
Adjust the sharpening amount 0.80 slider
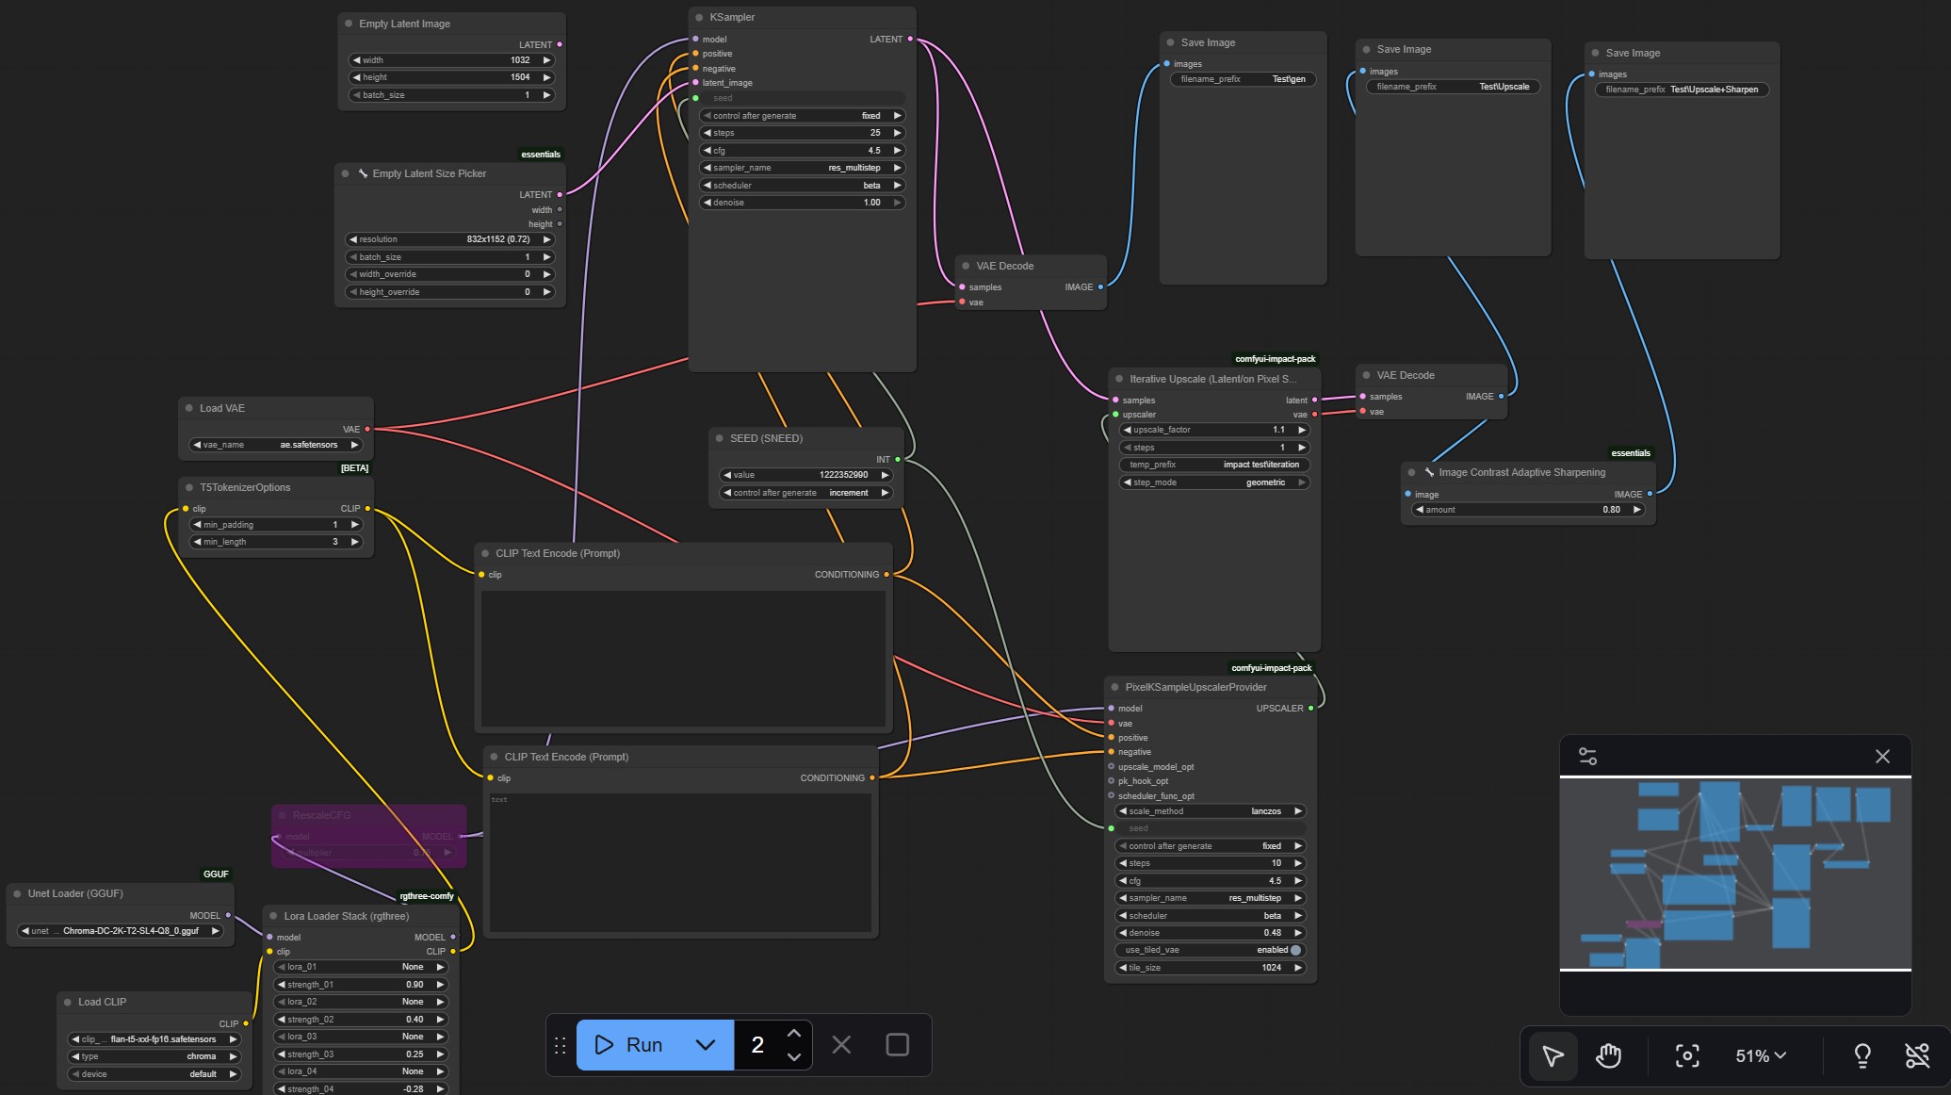click(1528, 510)
